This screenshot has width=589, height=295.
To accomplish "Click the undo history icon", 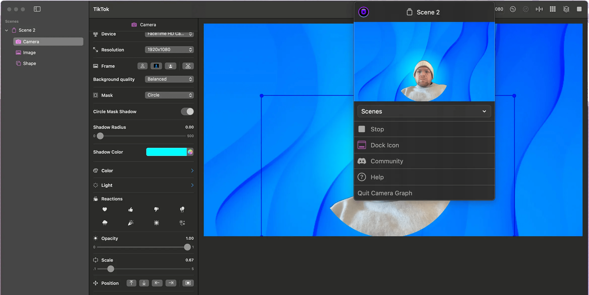I will point(513,9).
